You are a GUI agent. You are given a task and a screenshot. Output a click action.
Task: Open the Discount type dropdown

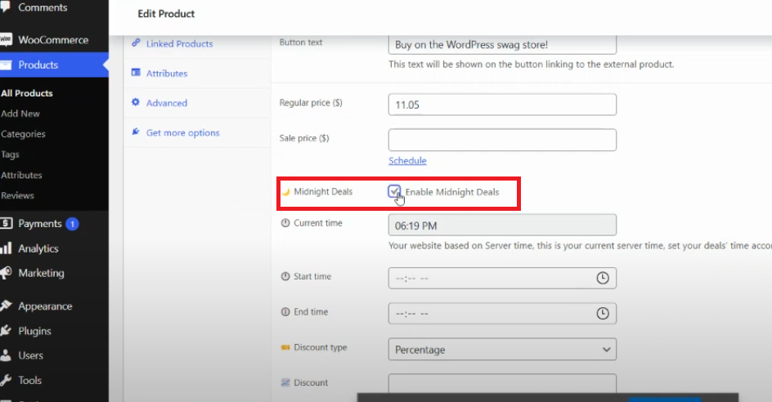click(501, 350)
